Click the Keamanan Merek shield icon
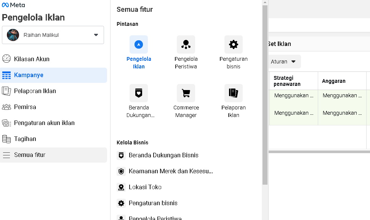The height and width of the screenshot is (220, 370). (x=121, y=171)
